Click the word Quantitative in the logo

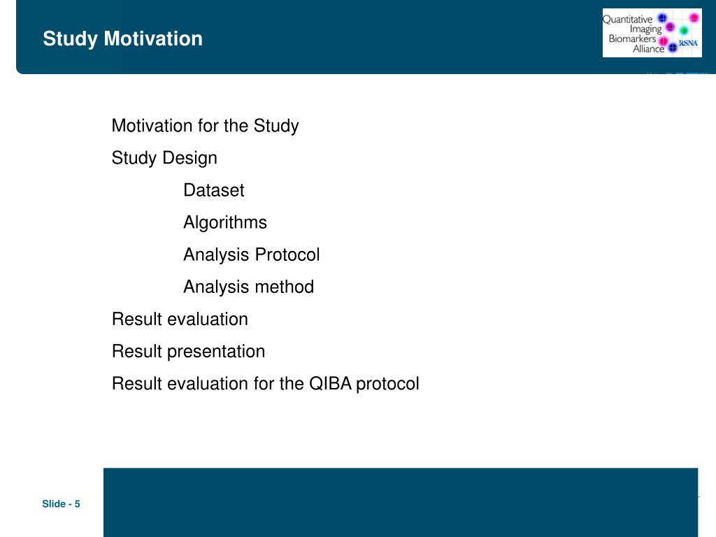coord(627,19)
